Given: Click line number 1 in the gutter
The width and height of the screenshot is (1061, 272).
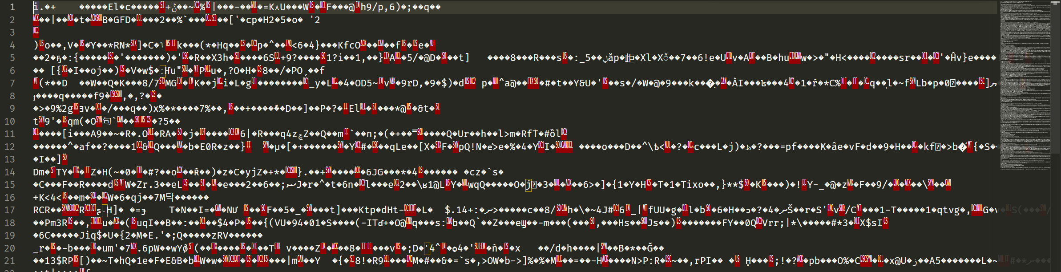Looking at the screenshot, I should 12,7.
